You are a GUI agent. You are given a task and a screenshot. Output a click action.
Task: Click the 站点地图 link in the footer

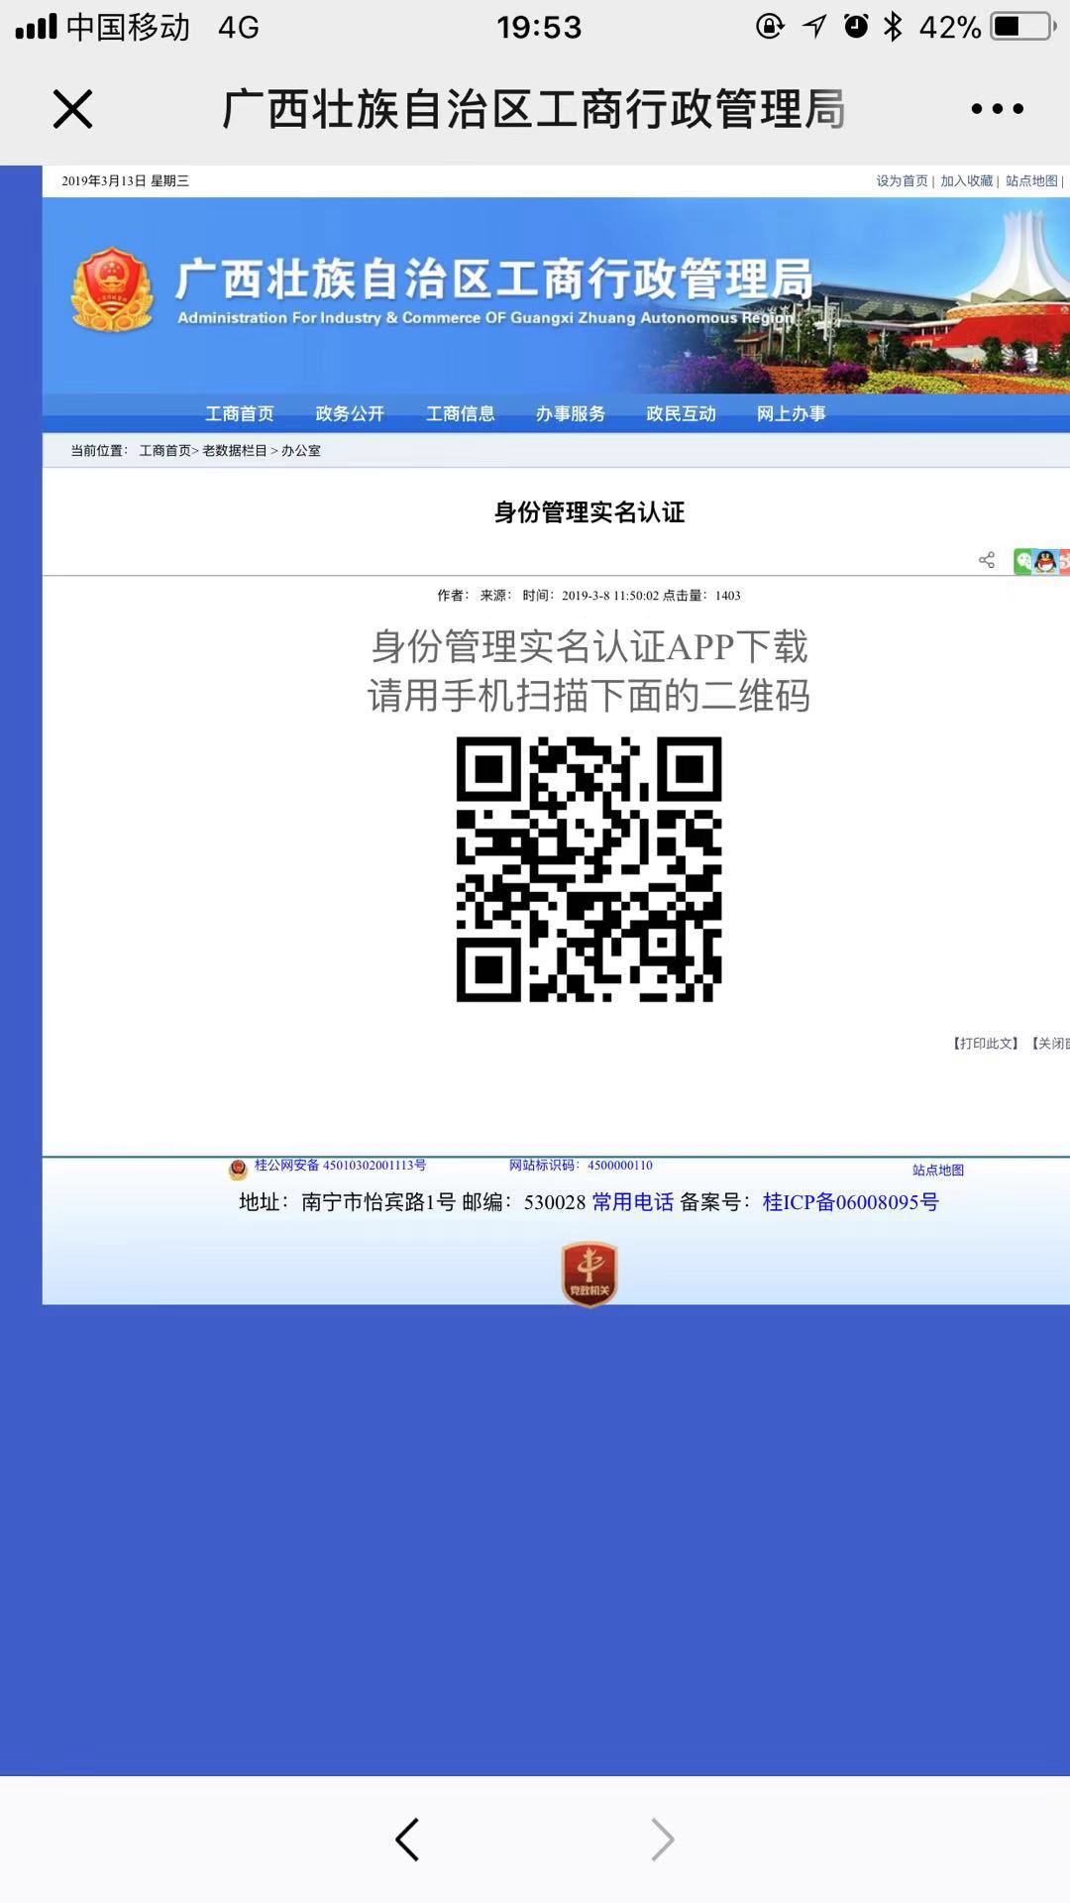point(937,1170)
